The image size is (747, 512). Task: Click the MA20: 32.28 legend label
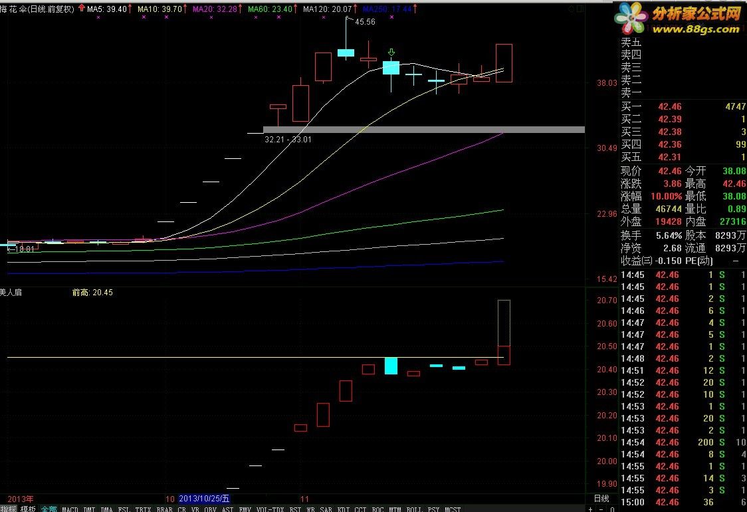click(x=215, y=9)
